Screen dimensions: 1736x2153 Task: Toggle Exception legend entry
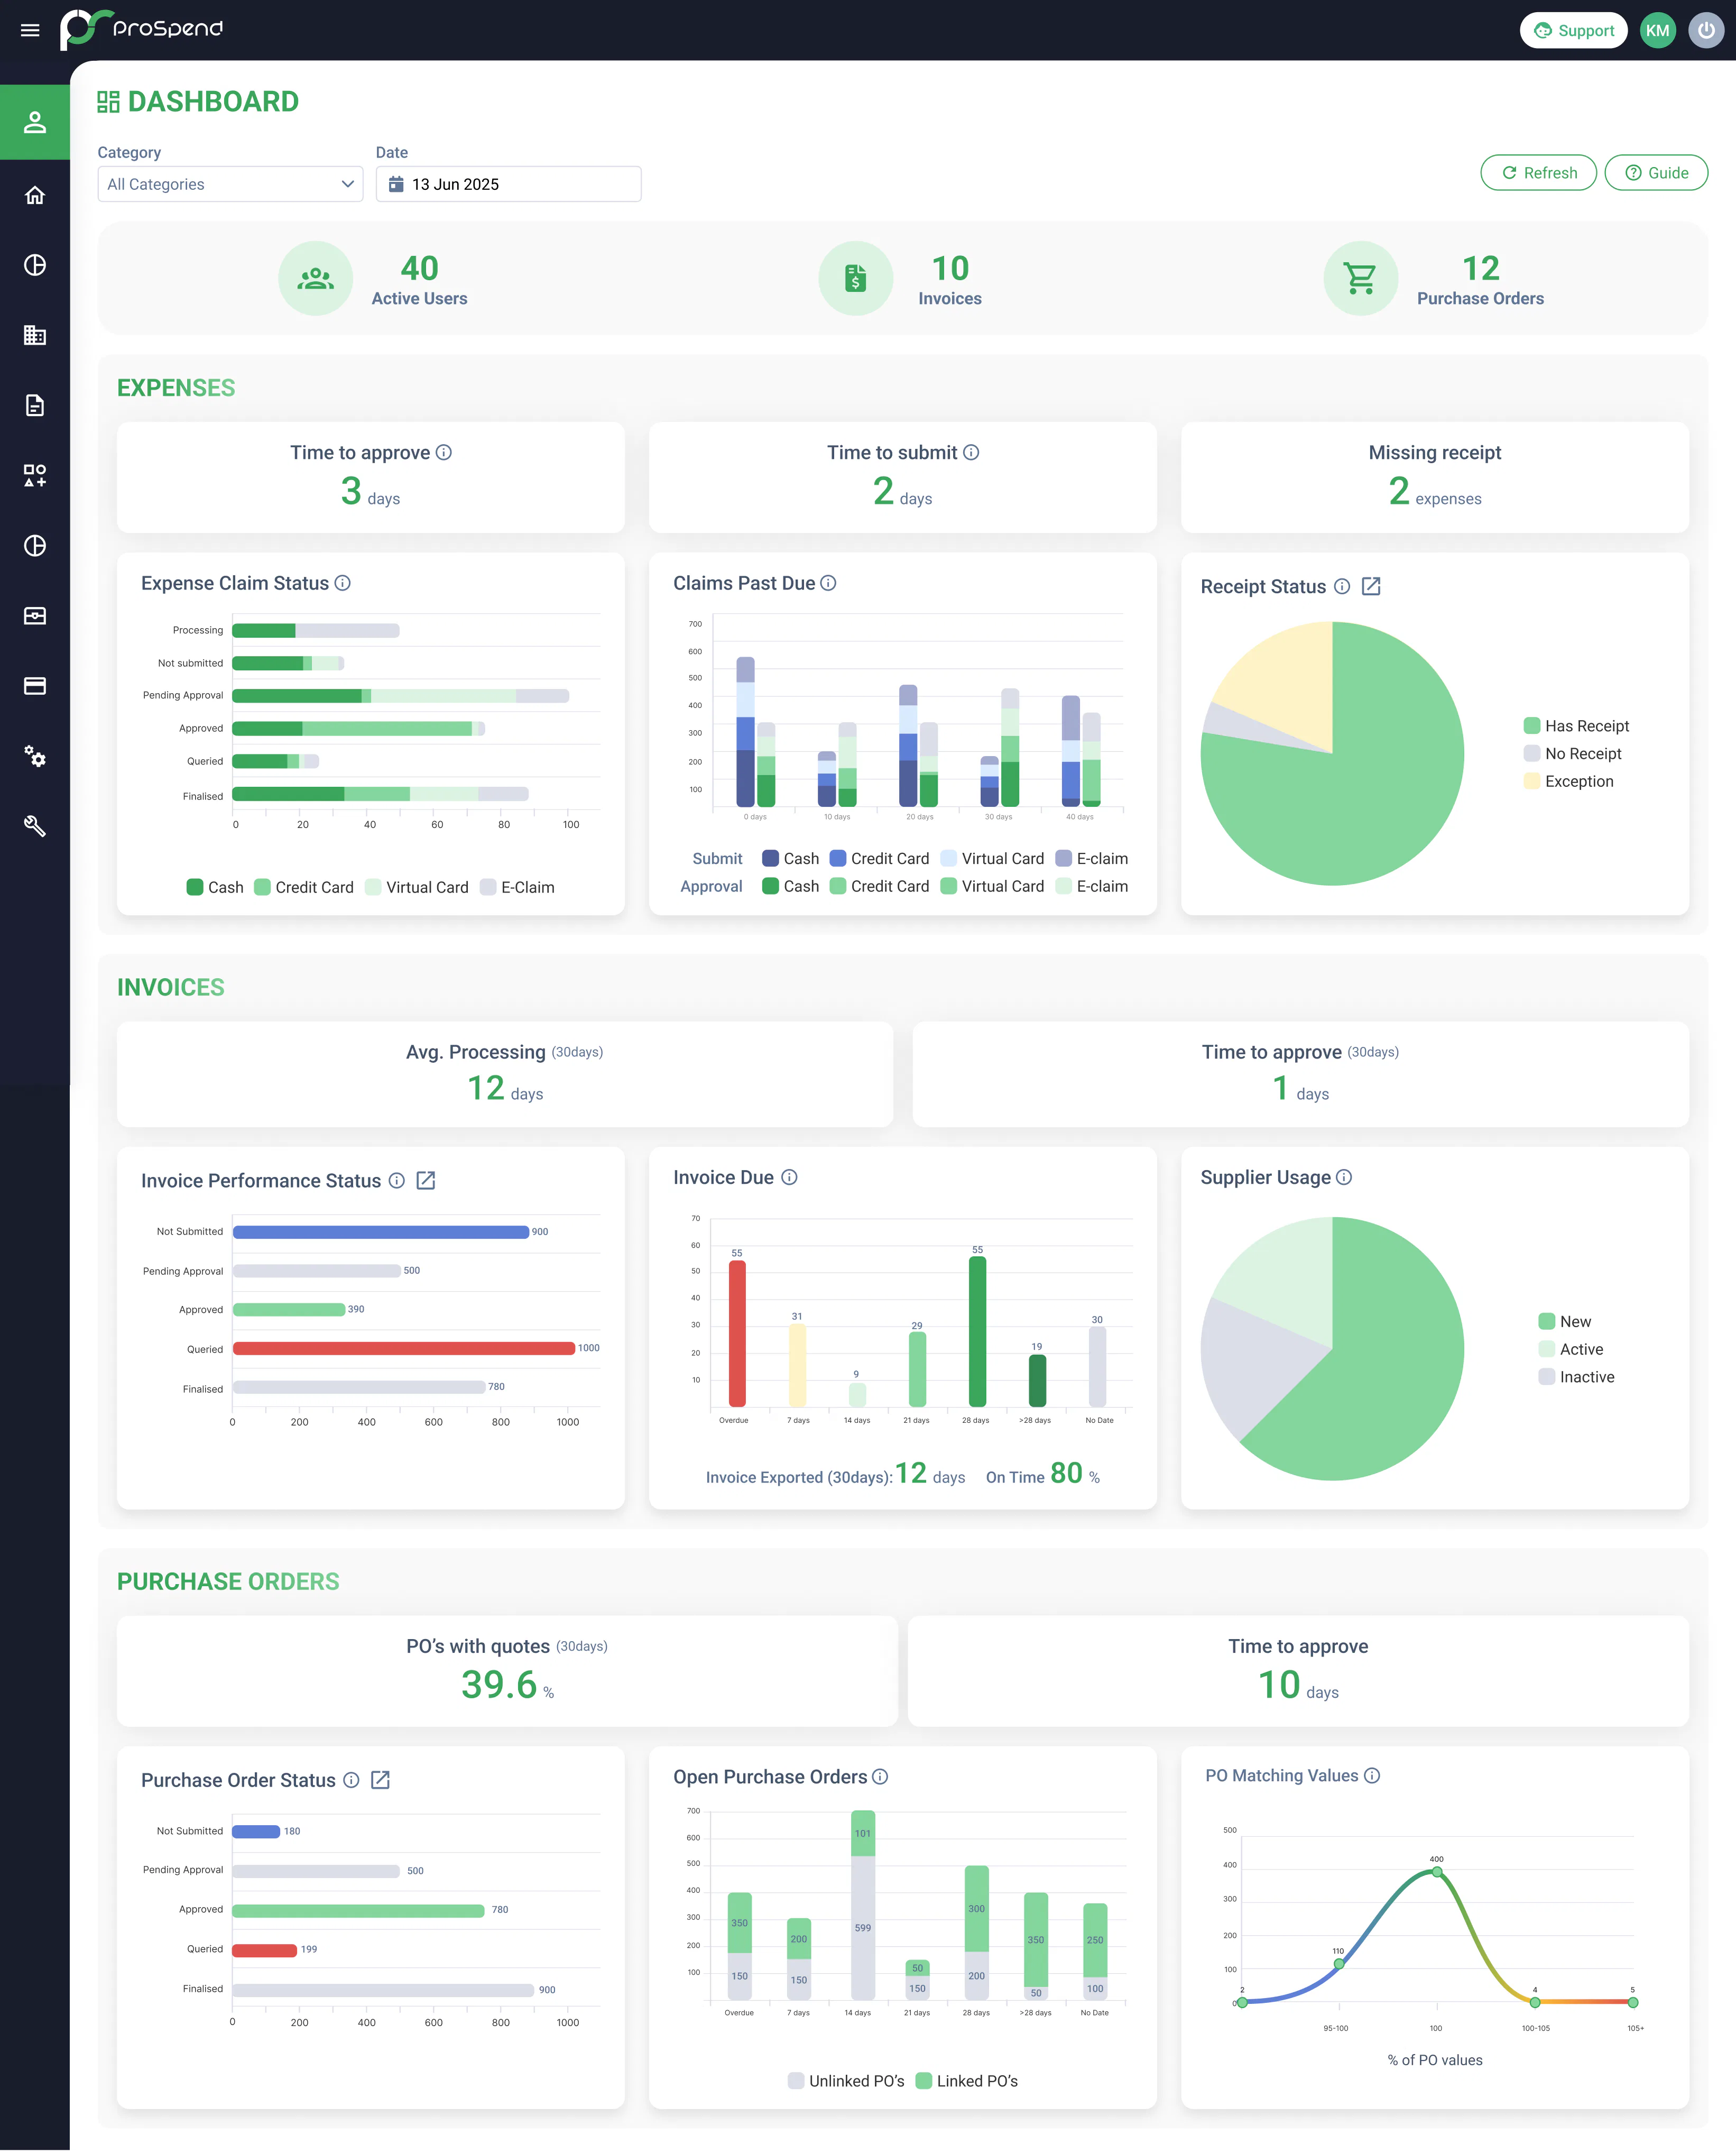click(1568, 782)
